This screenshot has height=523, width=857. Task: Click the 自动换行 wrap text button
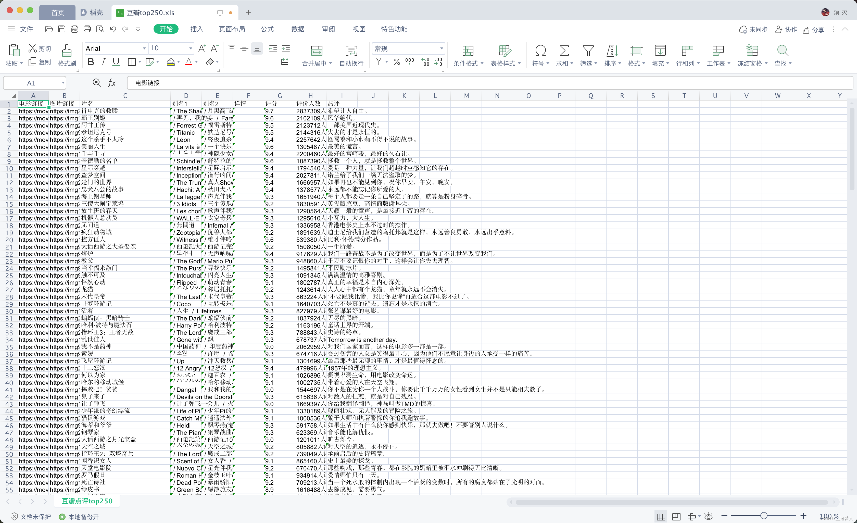click(351, 55)
